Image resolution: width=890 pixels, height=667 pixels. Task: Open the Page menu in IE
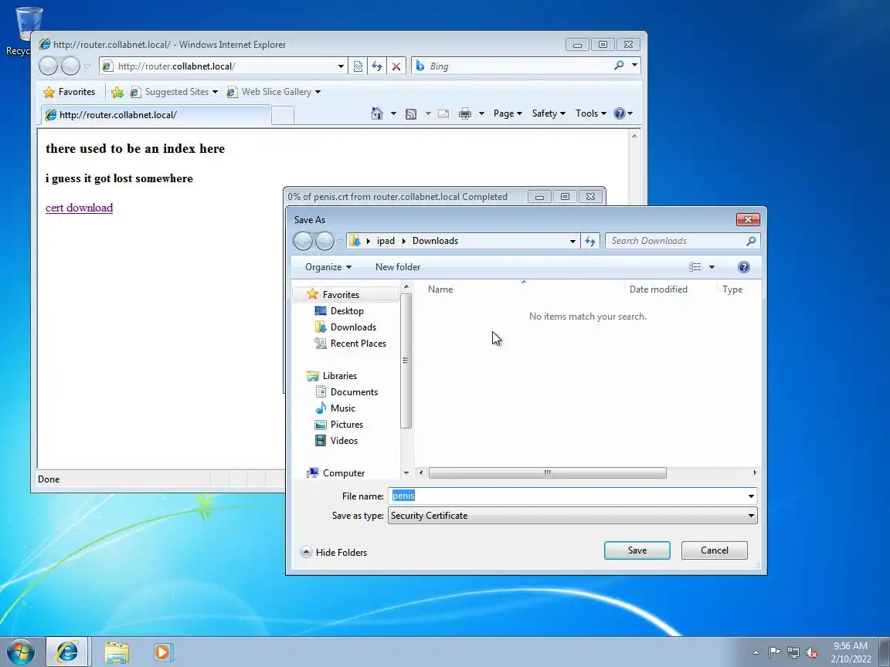(x=508, y=113)
